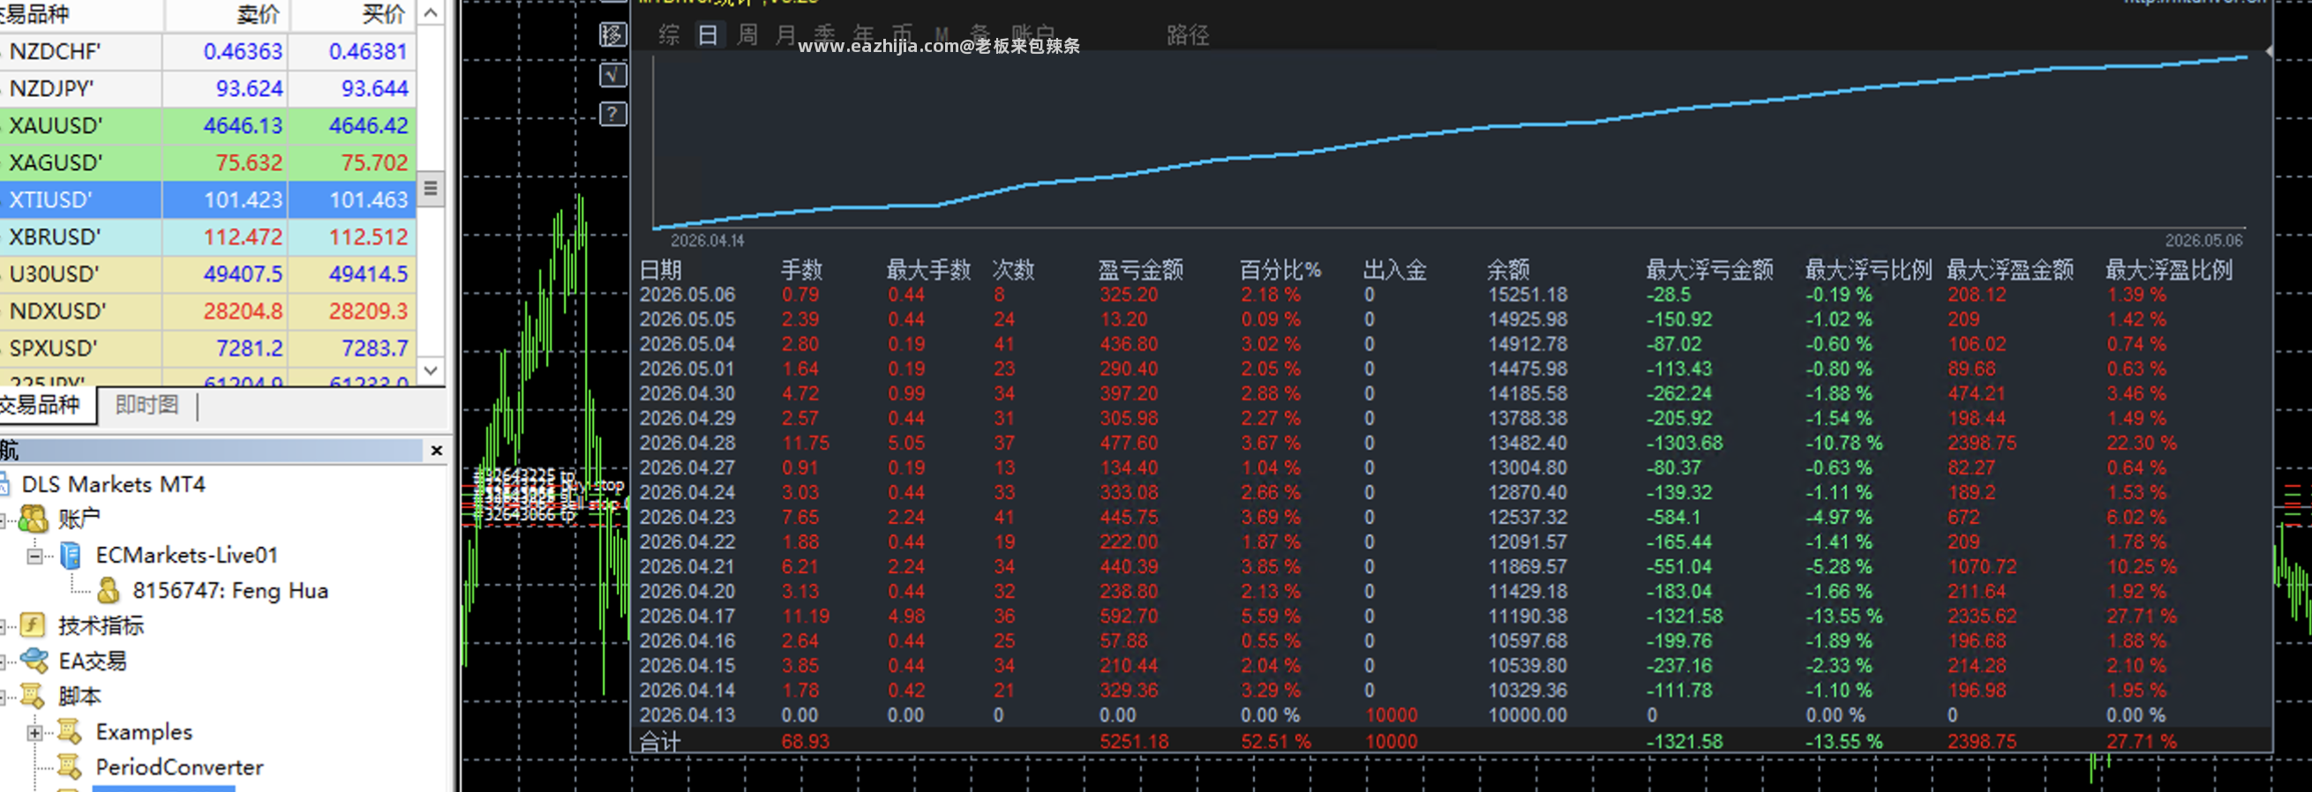Click the 技术指标 indicators f icon
Screen dimensions: 2312x792
click(x=33, y=625)
